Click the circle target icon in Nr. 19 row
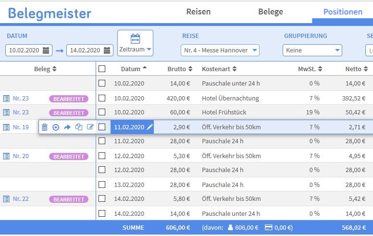 pos(56,127)
